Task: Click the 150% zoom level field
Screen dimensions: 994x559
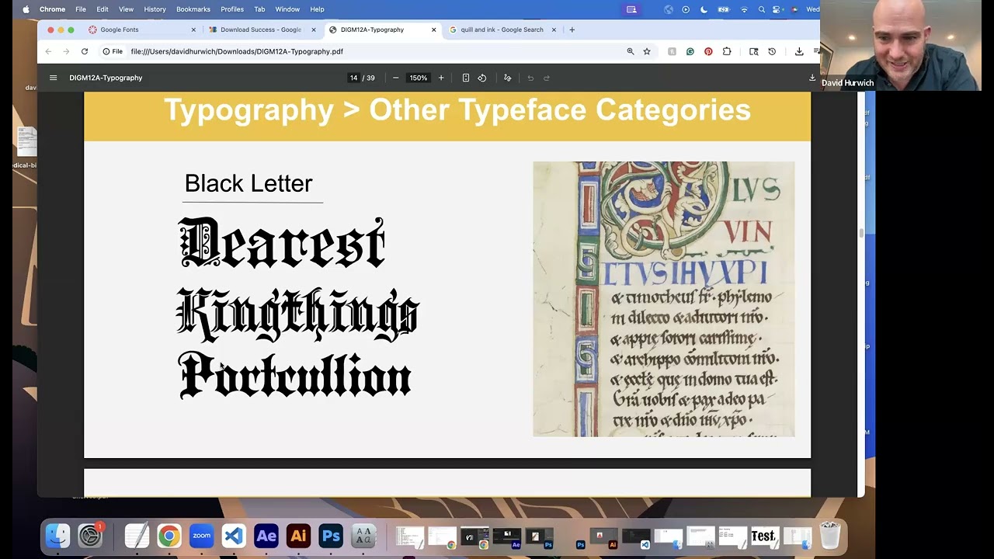Action: click(x=419, y=78)
